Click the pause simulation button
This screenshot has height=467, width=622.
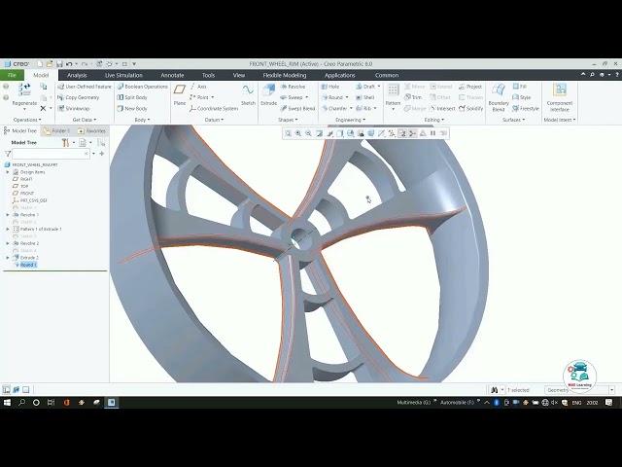tap(432, 133)
